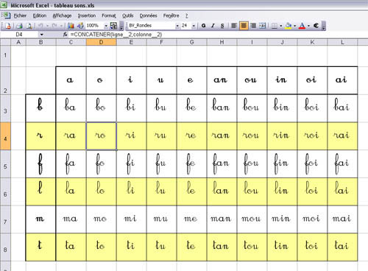Select the cell containing "lai"
This screenshot has width=368, height=271.
pyautogui.click(x=343, y=191)
